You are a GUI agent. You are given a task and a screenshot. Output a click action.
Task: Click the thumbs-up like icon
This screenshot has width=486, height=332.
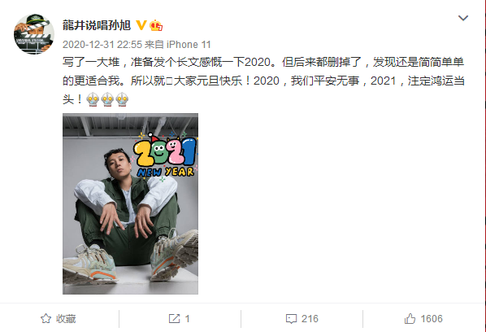pos(410,319)
